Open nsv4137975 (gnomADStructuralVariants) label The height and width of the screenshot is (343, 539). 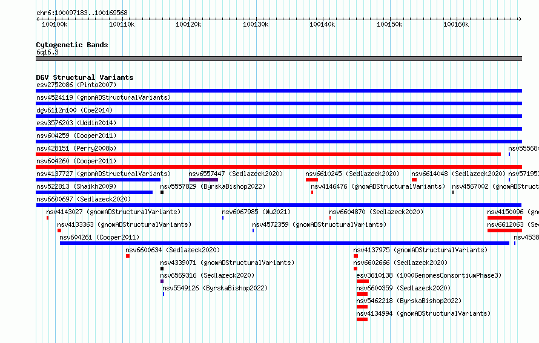(420, 250)
